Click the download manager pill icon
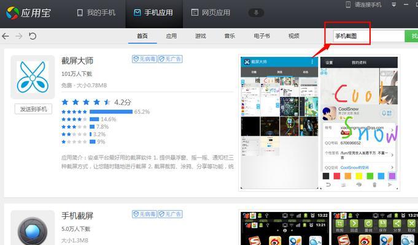418x245 pixels. coord(256,12)
